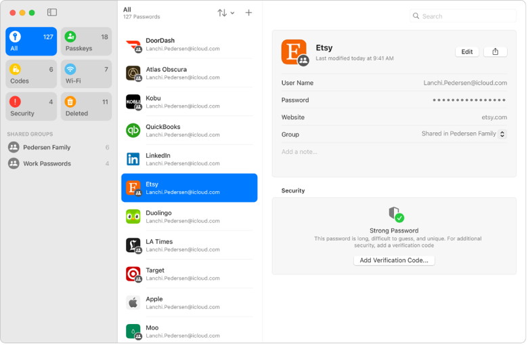Select the All passwords category
The width and height of the screenshot is (528, 345).
(31, 41)
